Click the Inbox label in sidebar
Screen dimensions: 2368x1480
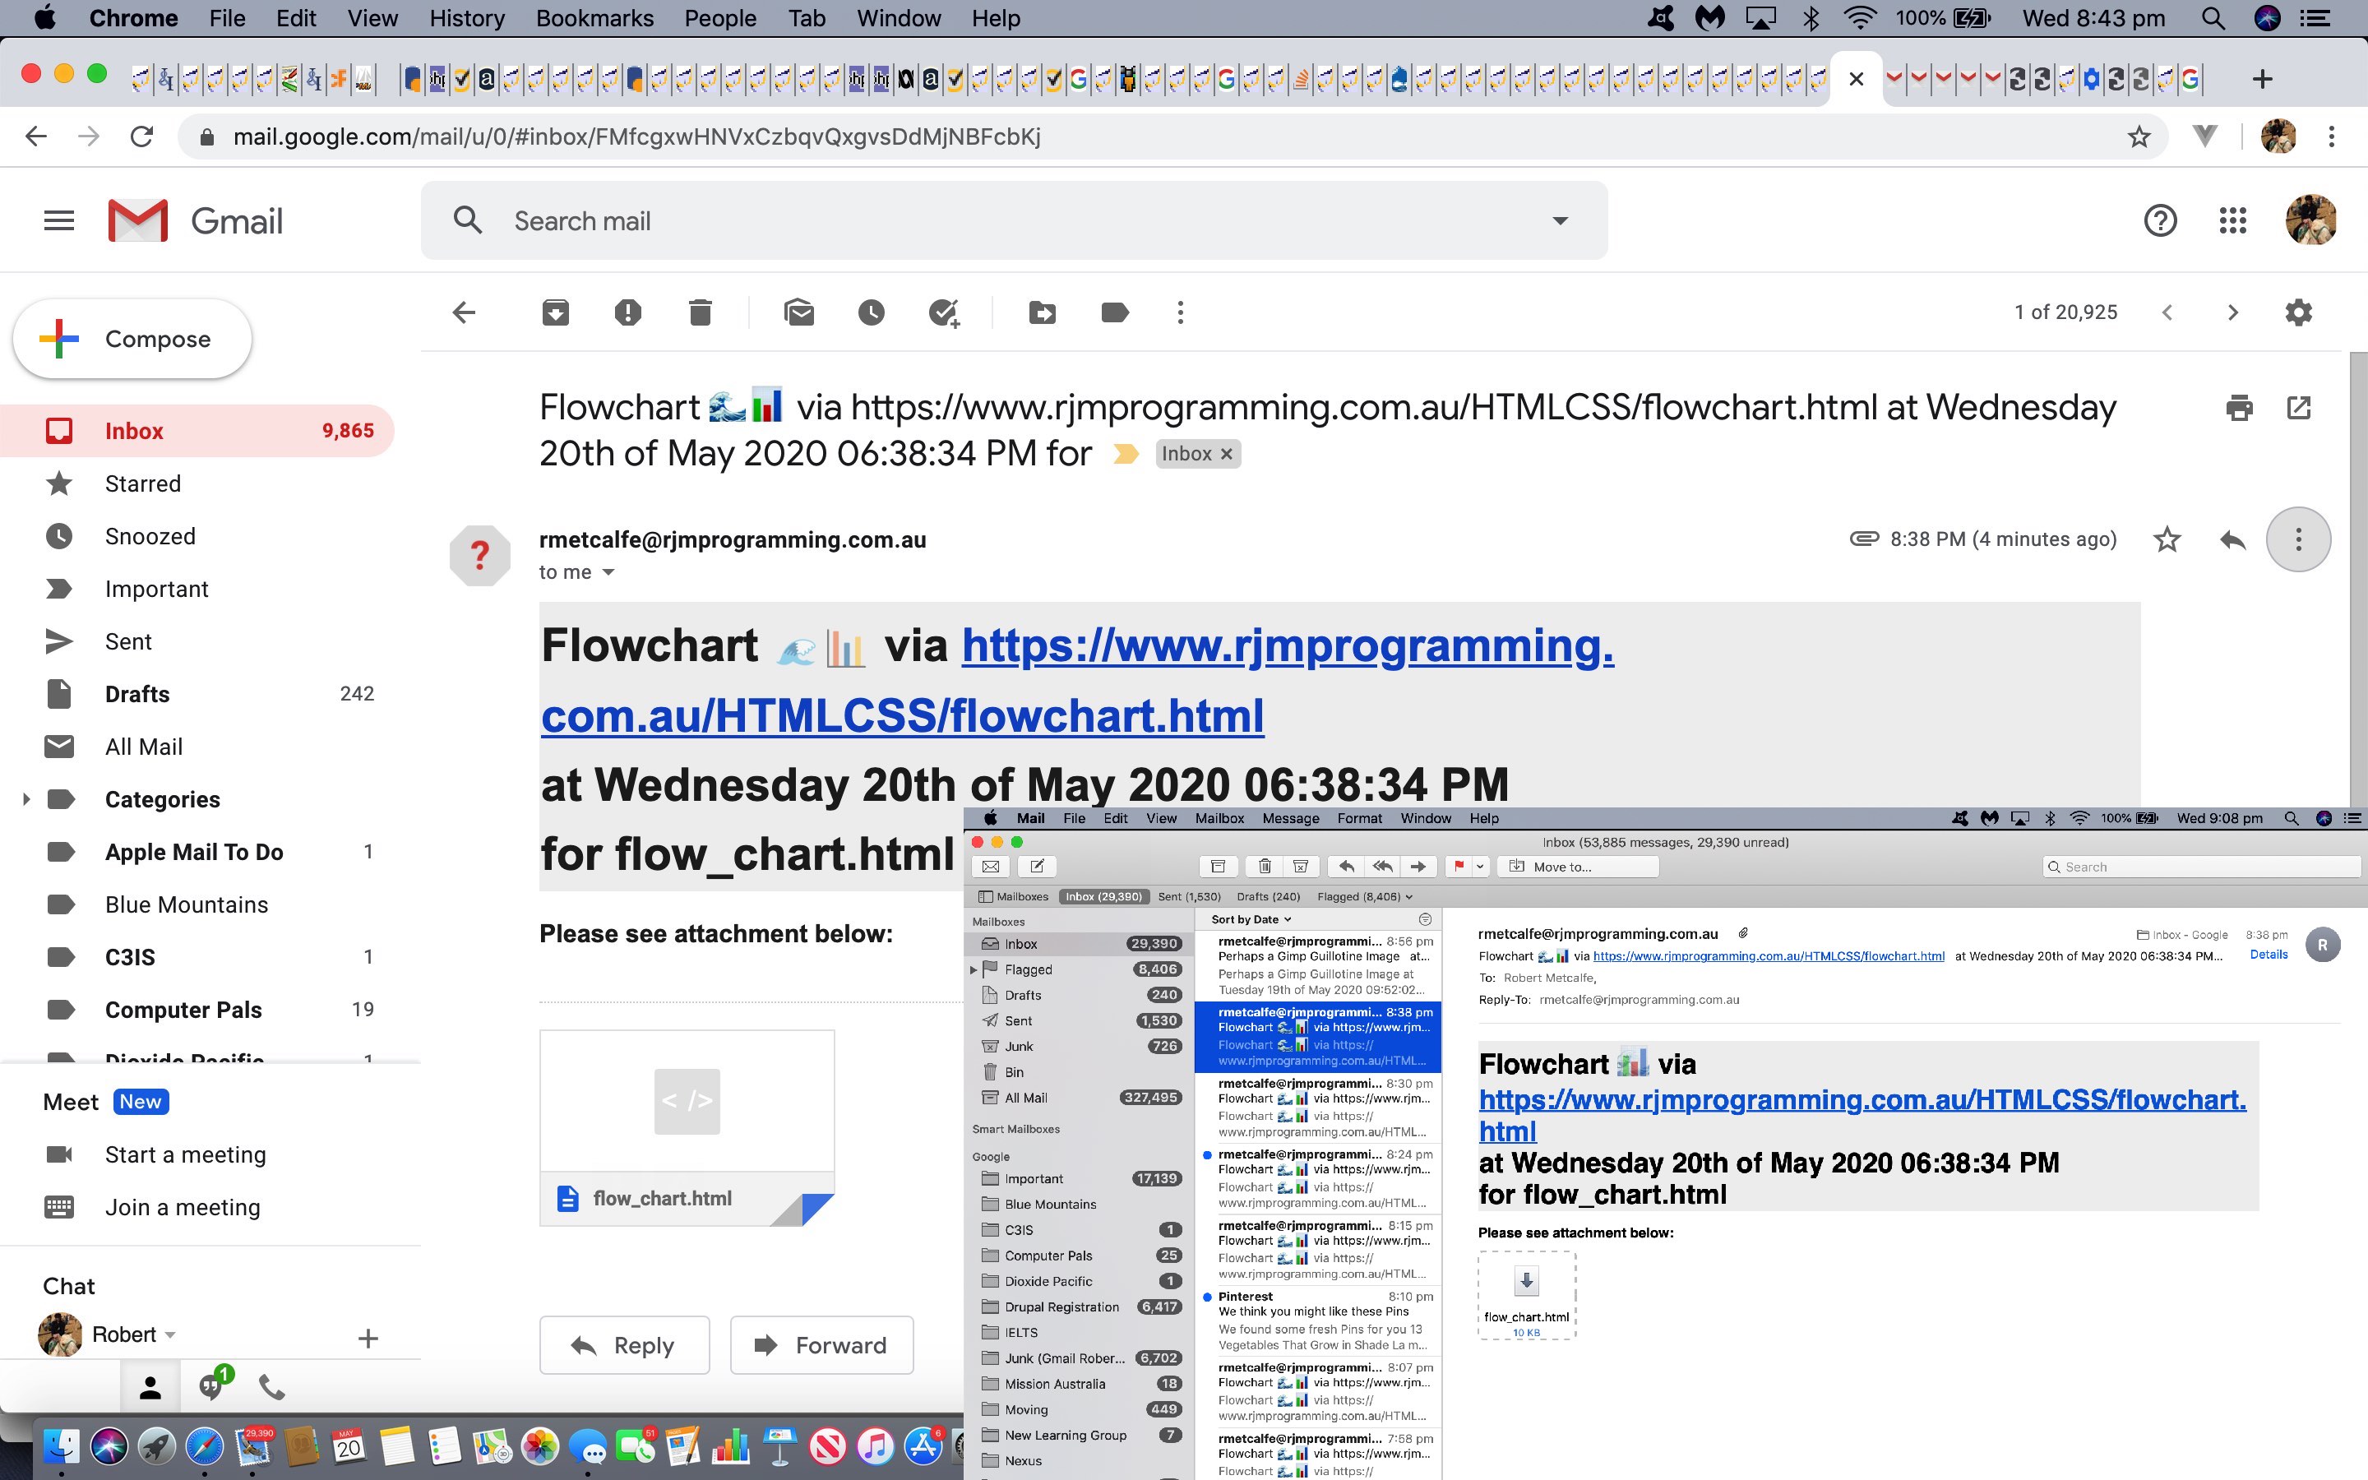[x=133, y=432]
